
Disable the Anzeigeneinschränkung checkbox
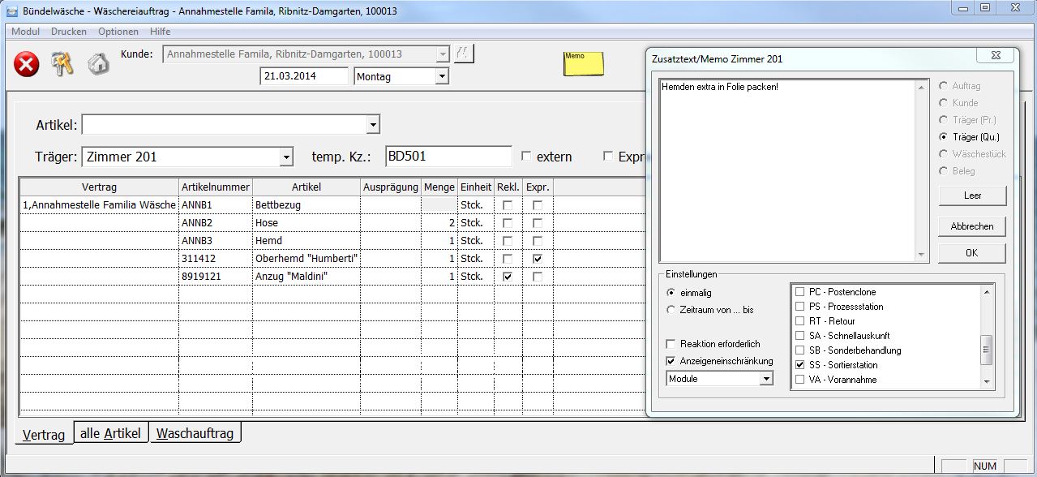coord(671,361)
